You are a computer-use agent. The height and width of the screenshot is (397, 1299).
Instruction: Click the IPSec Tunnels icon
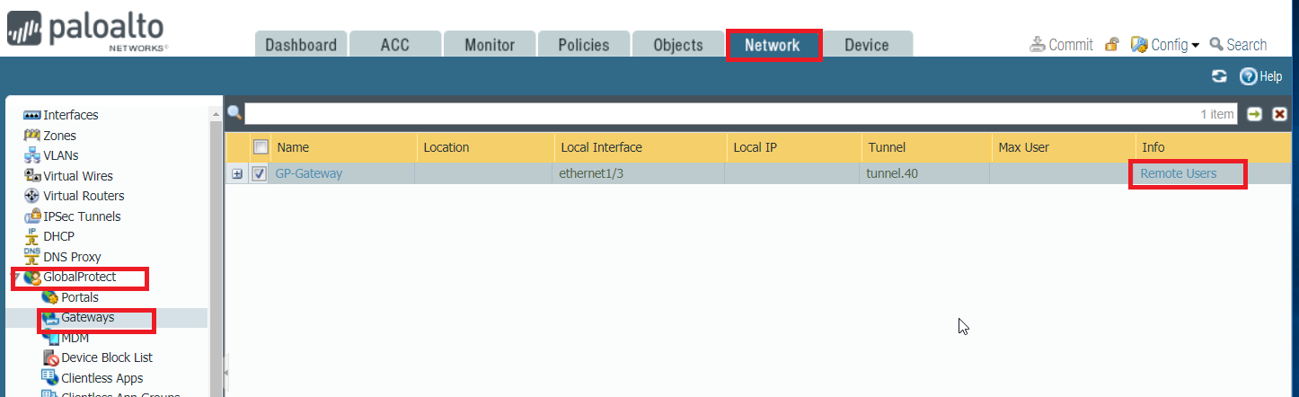pos(32,216)
